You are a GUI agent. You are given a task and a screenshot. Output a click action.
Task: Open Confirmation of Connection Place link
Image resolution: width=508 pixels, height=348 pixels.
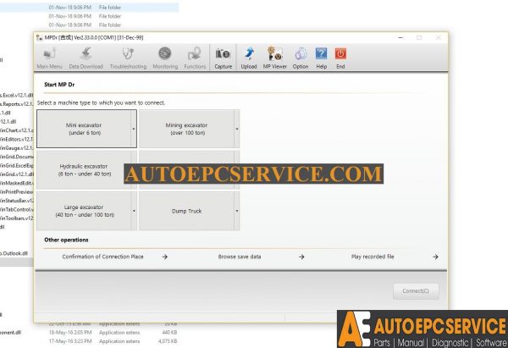[102, 257]
